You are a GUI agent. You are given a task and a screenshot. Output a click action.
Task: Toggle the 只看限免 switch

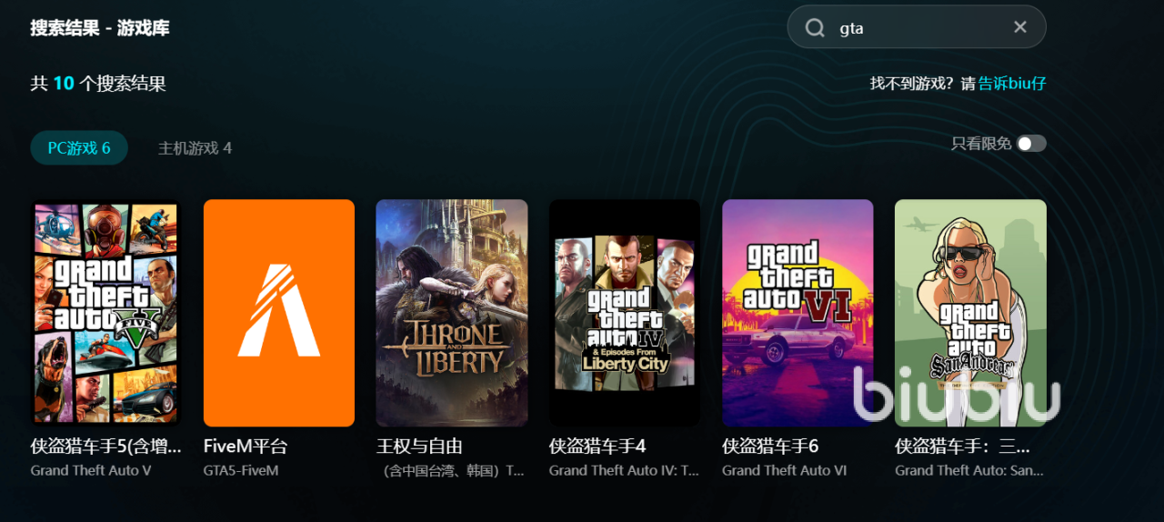(1031, 144)
